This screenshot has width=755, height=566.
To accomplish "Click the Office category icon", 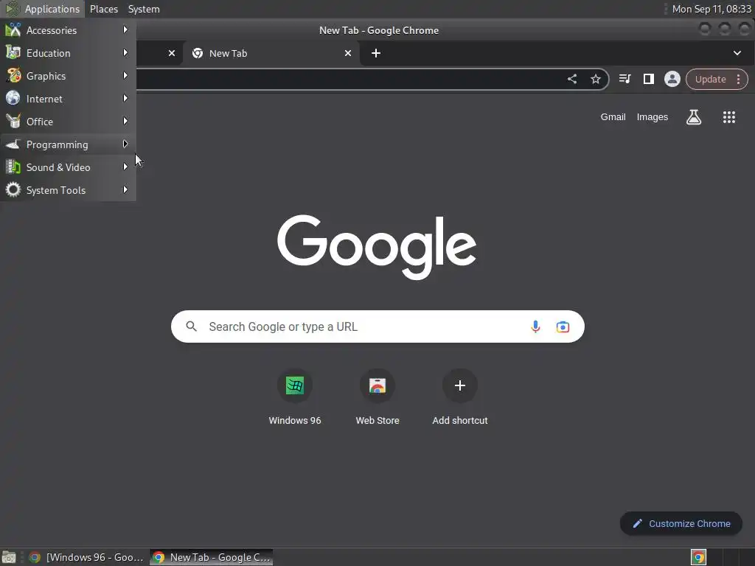I will [13, 122].
